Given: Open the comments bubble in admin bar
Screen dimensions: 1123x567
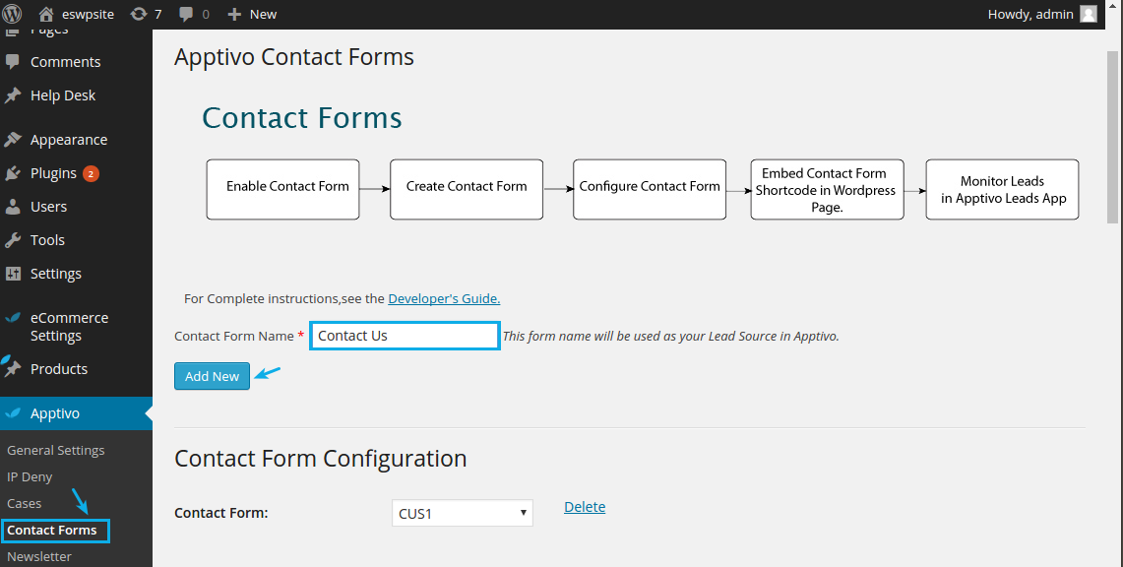Looking at the screenshot, I should pos(194,15).
